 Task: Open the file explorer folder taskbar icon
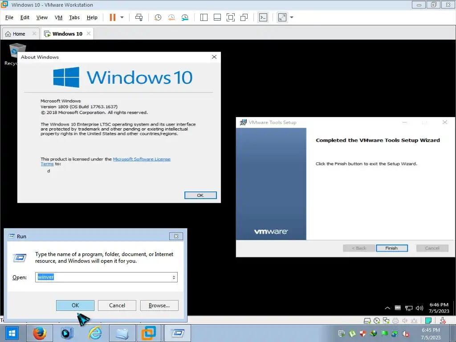tap(122, 333)
